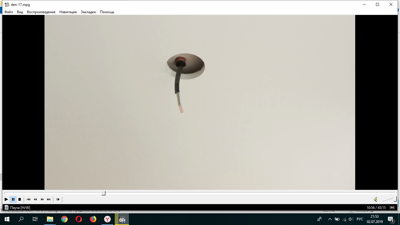Open the Навигация menu
This screenshot has height=225, width=400.
pos(68,12)
